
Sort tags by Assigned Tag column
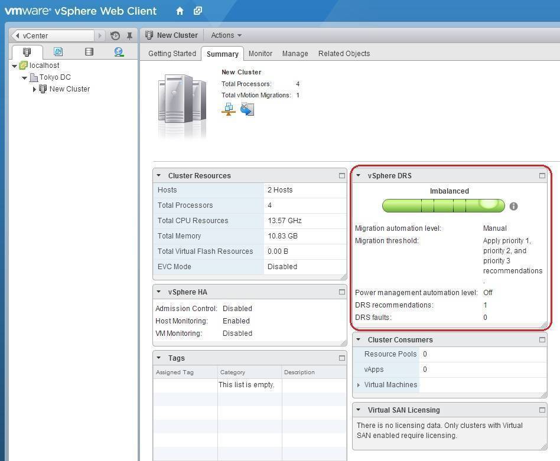[x=185, y=372]
